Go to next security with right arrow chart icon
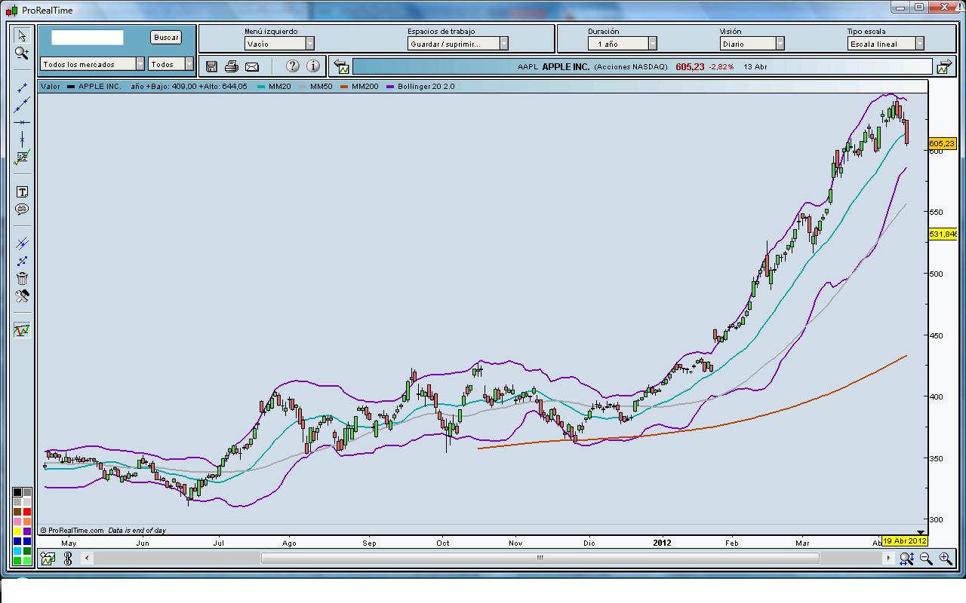The image size is (966, 603). [944, 66]
